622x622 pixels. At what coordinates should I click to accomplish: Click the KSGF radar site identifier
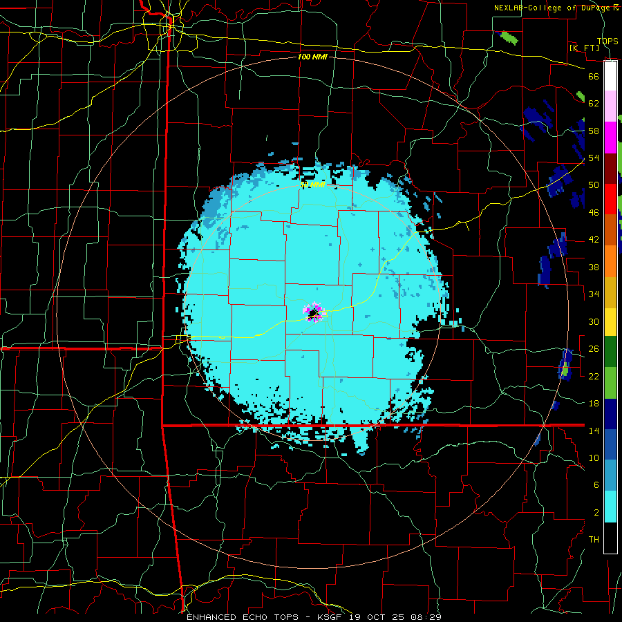click(331, 617)
